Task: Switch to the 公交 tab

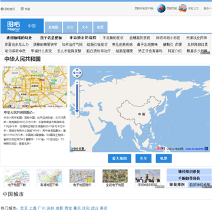Action: tap(70, 27)
